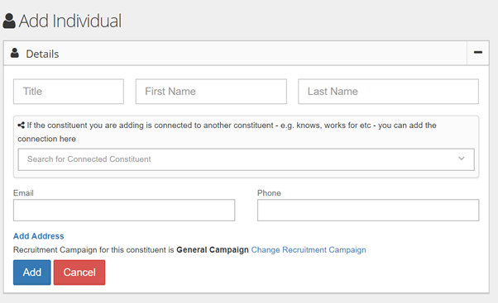Focus the First Name field

211,92
